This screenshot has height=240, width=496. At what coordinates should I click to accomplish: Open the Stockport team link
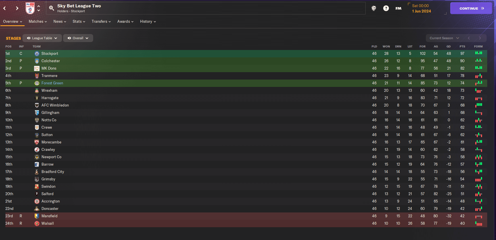(x=50, y=53)
